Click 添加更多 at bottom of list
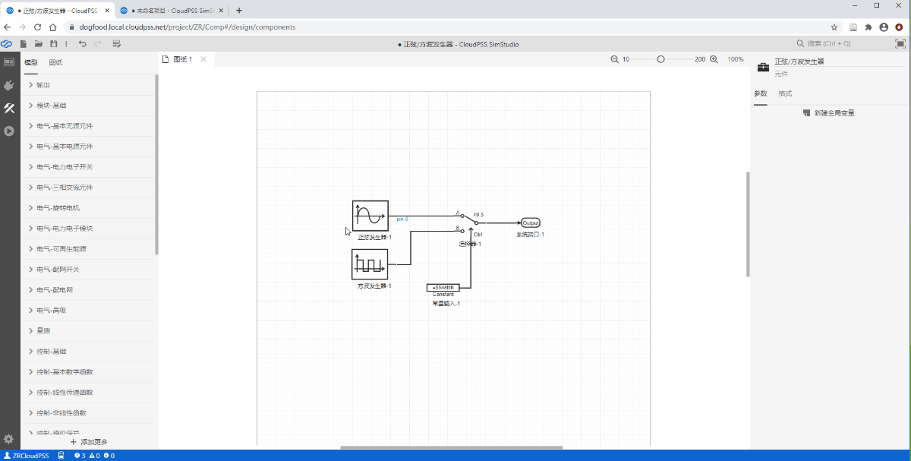 pos(89,441)
